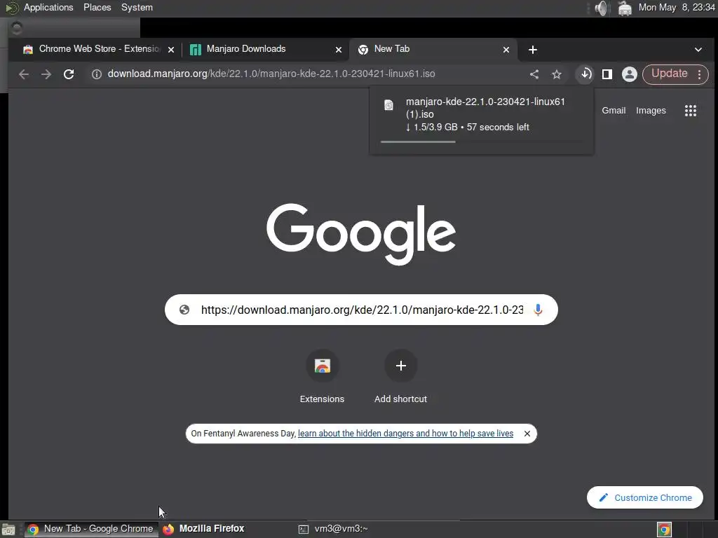View site information icon in address bar
Image resolution: width=718 pixels, height=538 pixels.
[96, 74]
